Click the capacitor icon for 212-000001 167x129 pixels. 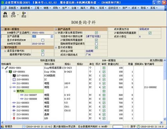pos(14,107)
